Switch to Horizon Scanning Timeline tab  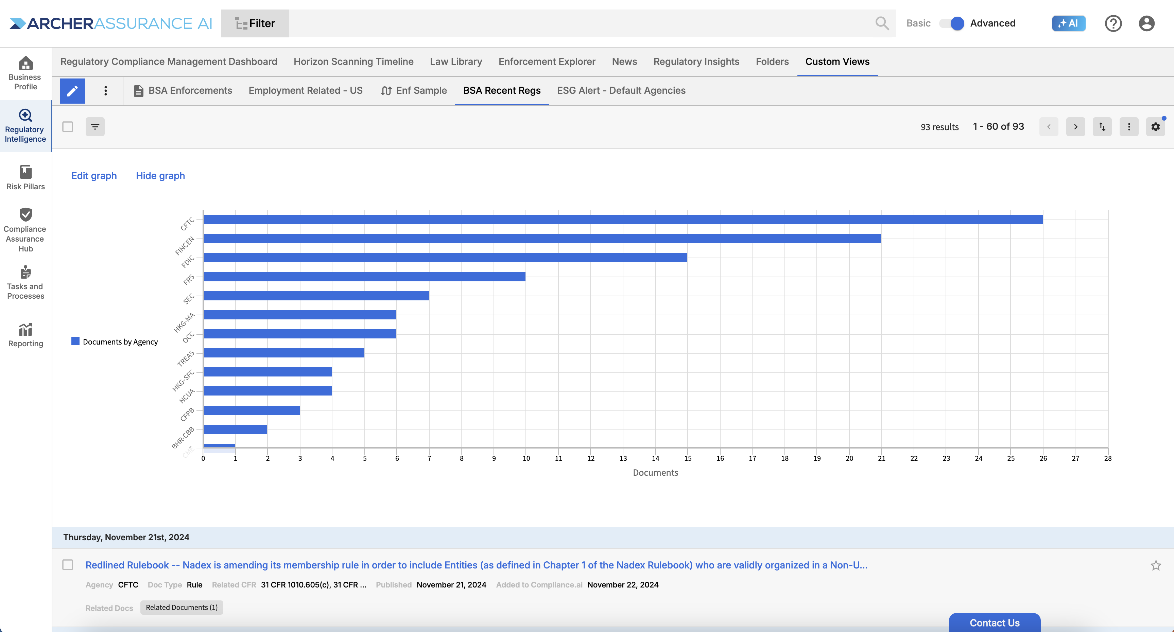[353, 62]
